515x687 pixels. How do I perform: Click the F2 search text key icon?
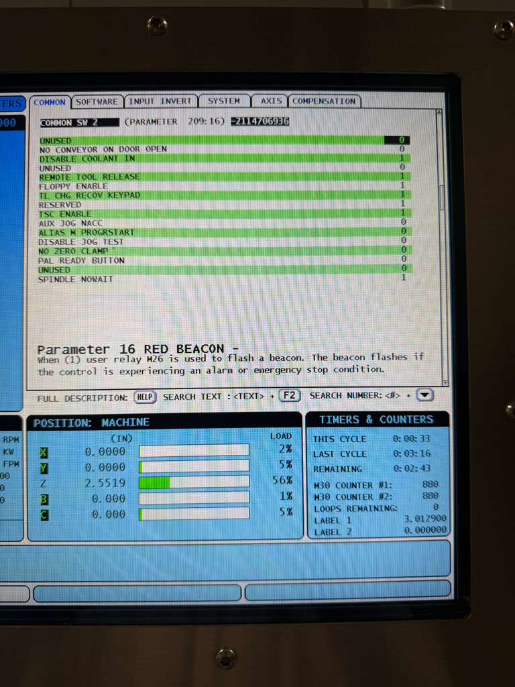tap(289, 395)
